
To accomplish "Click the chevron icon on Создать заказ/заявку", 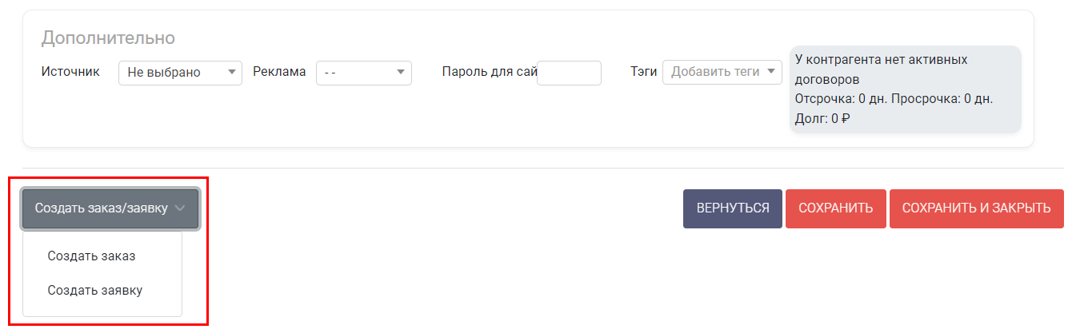I will coord(180,208).
